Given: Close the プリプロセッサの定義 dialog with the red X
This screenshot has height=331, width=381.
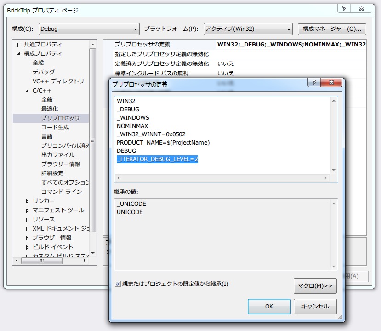Looking at the screenshot, I should (x=331, y=82).
